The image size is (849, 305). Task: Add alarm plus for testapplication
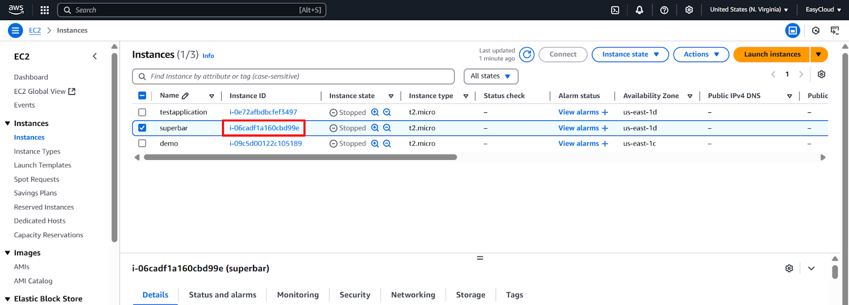coord(605,112)
